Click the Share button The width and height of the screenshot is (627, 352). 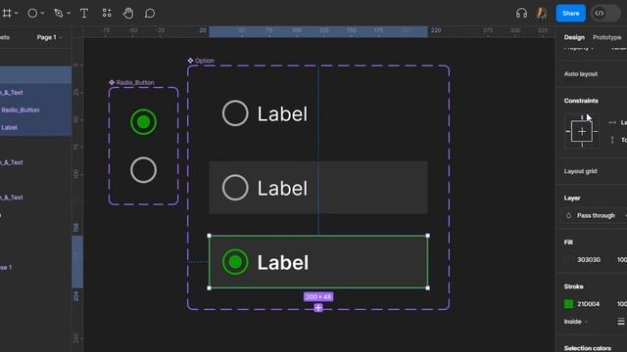pyautogui.click(x=570, y=13)
